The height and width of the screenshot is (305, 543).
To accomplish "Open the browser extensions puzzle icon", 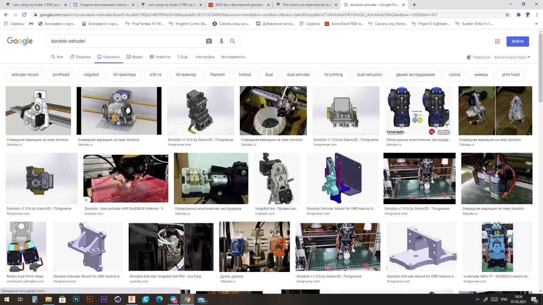I will tap(518, 14).
